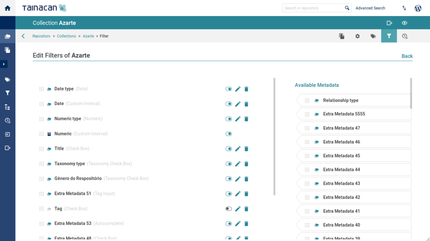The width and height of the screenshot is (430, 241).
Task: Toggle the Numeric type filter switch
Action: 228,119
